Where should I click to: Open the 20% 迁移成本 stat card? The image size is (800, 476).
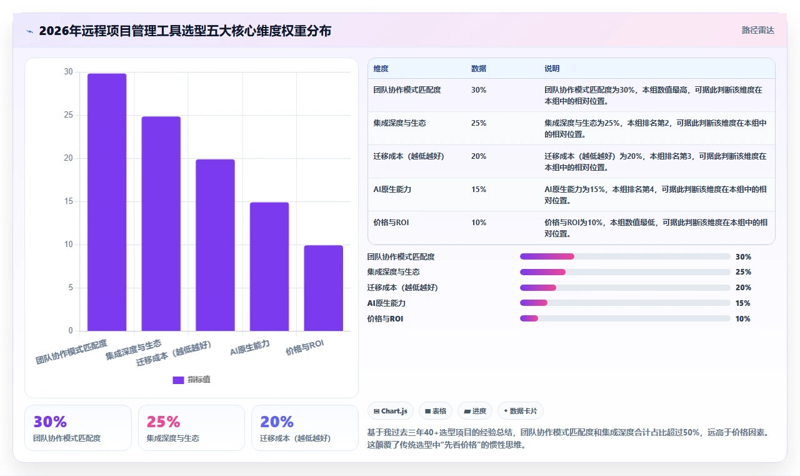(x=305, y=428)
